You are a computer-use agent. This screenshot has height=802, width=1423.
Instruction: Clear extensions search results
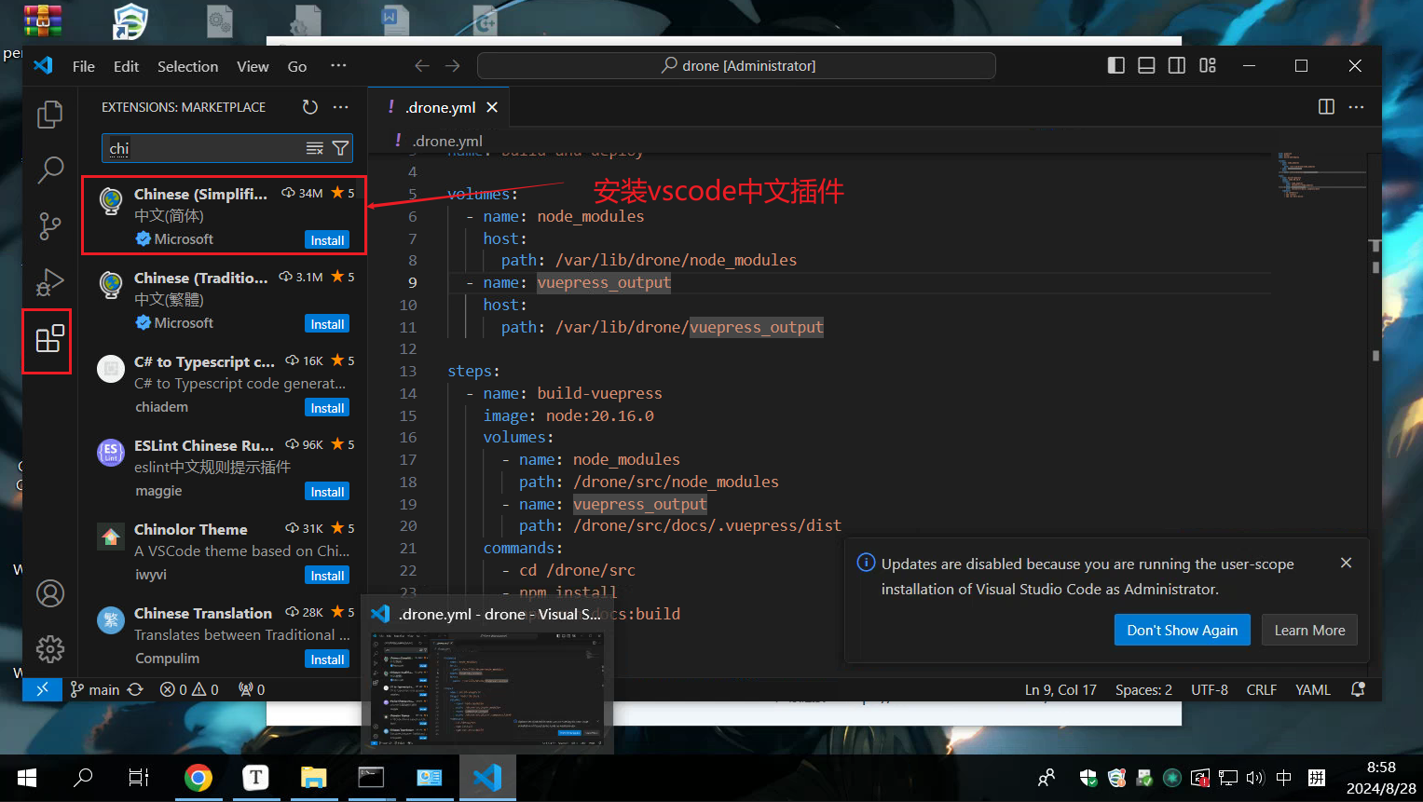point(315,148)
